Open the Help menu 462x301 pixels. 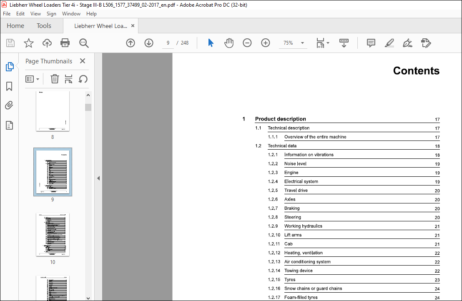tap(91, 13)
